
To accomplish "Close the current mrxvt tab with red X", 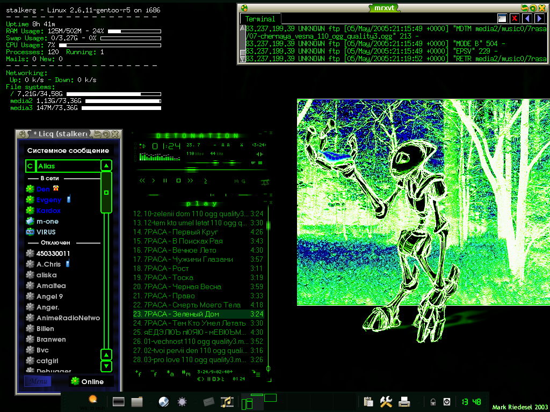I will pos(515,19).
